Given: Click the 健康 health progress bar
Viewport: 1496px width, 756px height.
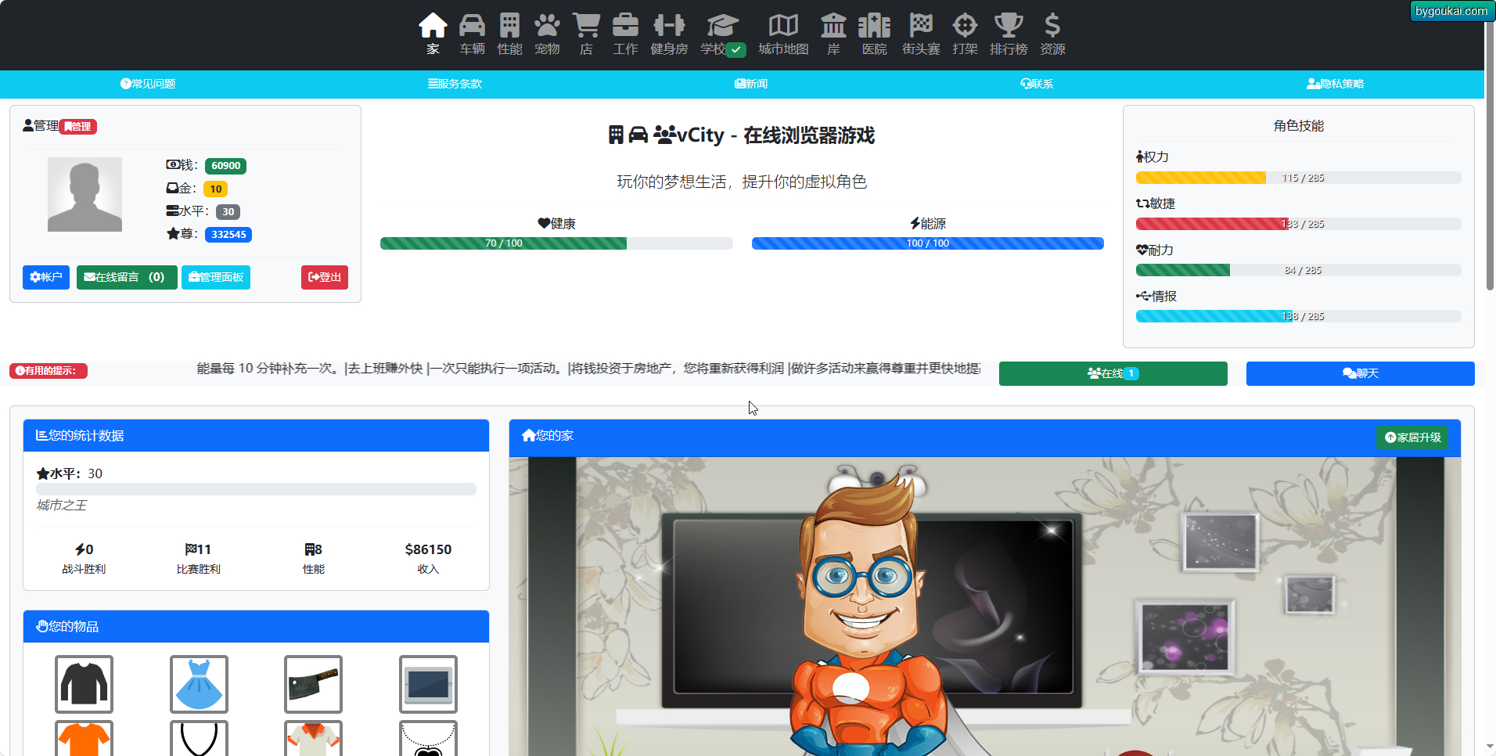Looking at the screenshot, I should coord(556,243).
